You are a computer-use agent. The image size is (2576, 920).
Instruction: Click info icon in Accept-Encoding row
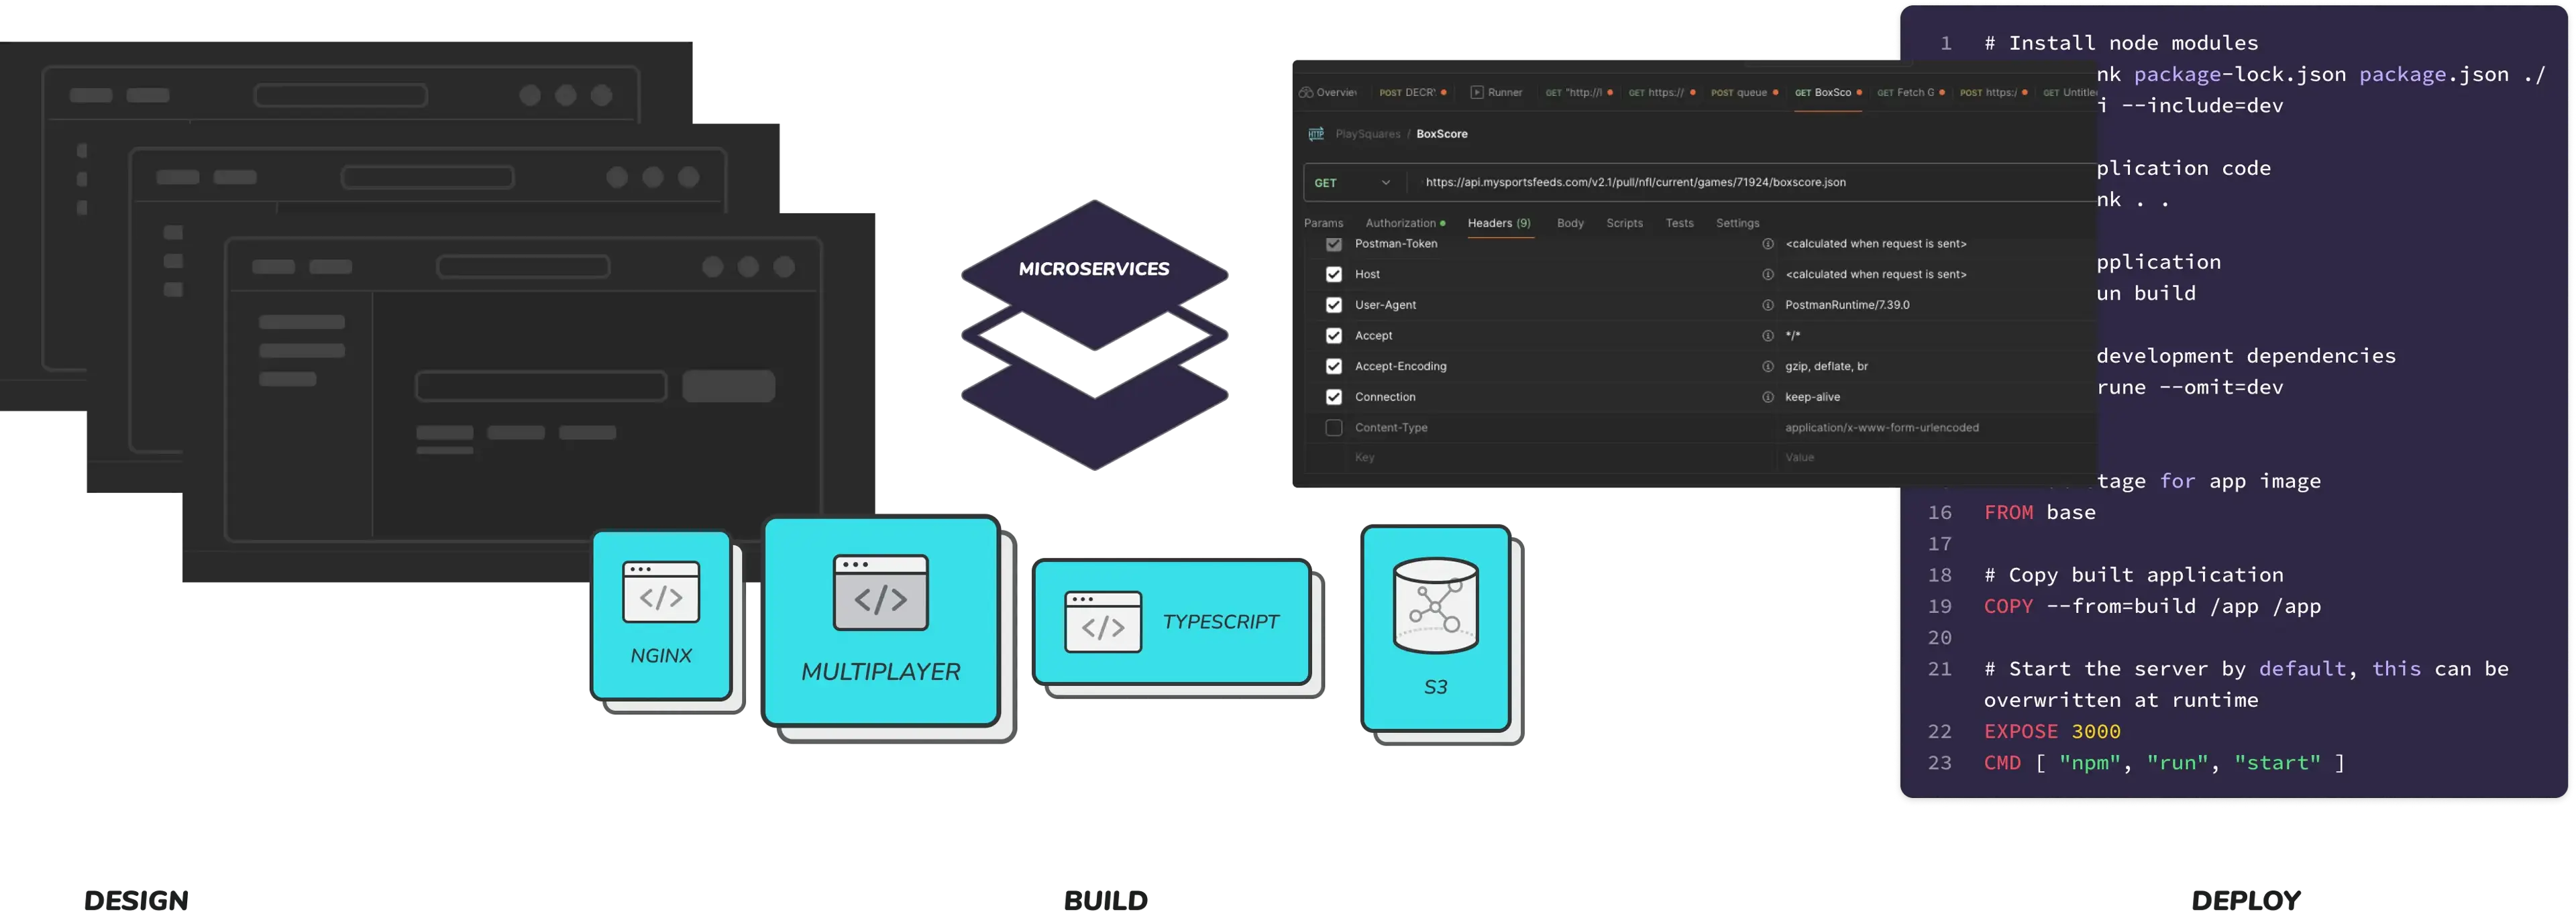1768,366
